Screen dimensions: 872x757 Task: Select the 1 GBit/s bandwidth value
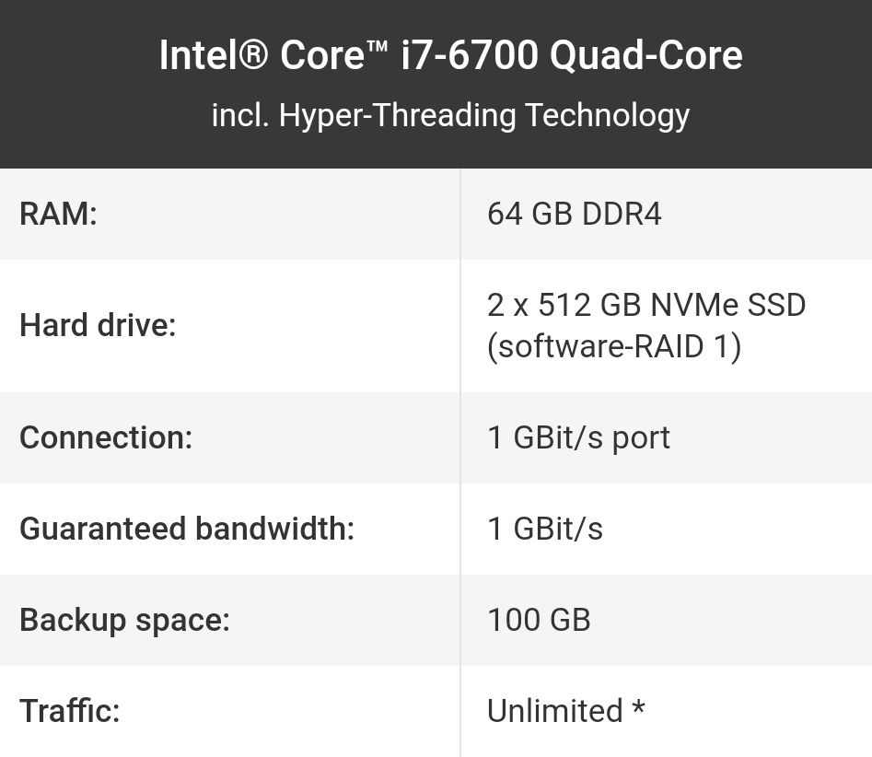(x=545, y=529)
